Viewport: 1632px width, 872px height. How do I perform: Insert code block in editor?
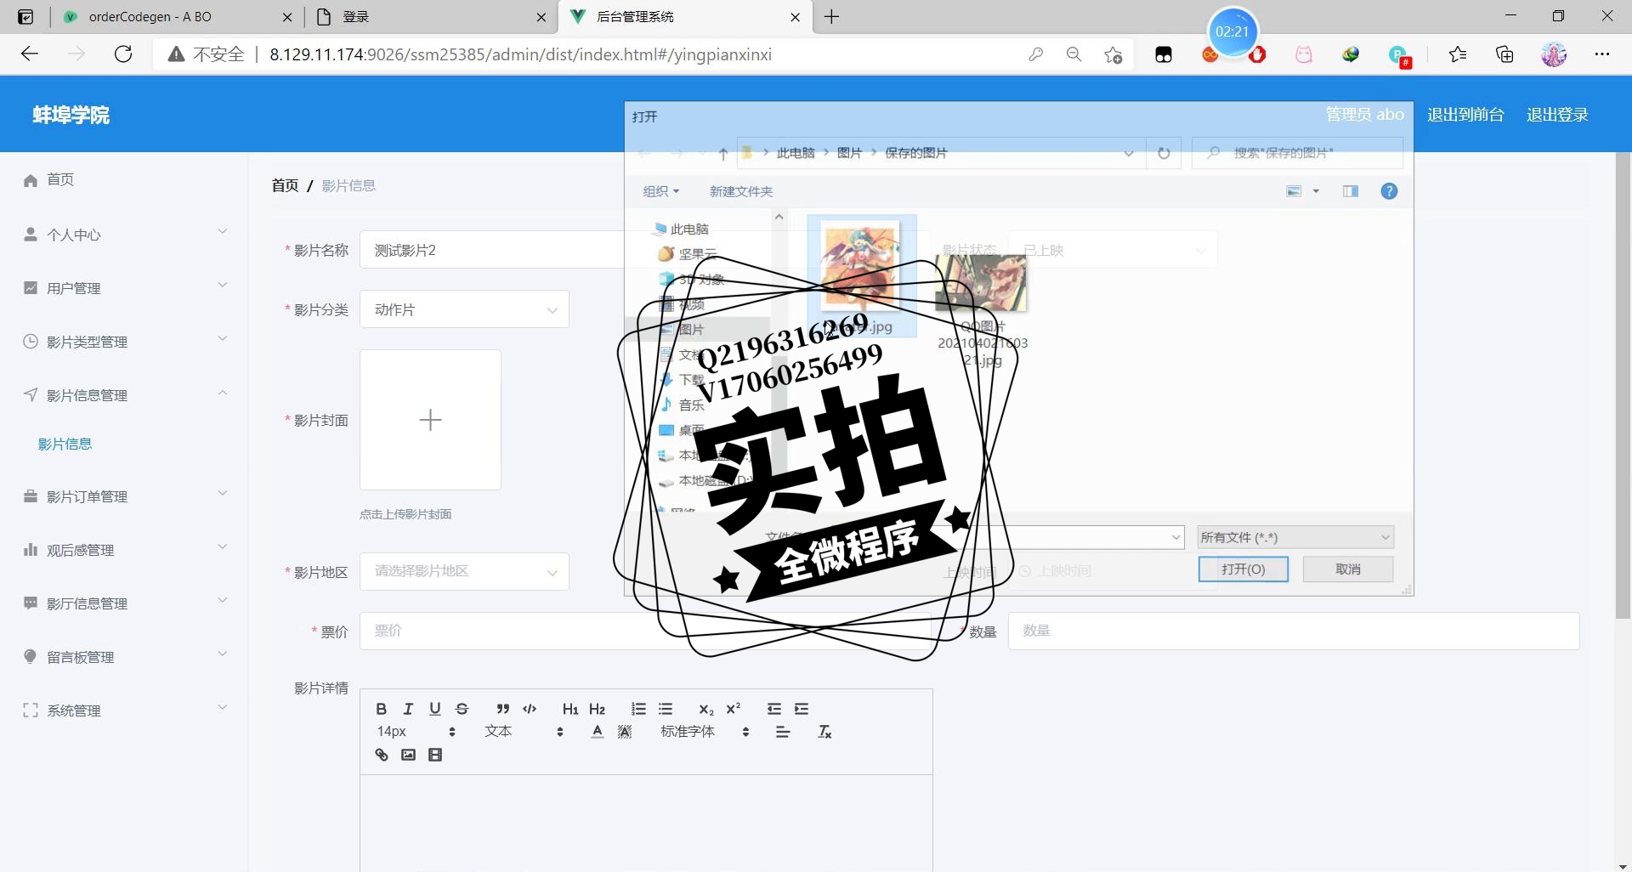click(530, 709)
